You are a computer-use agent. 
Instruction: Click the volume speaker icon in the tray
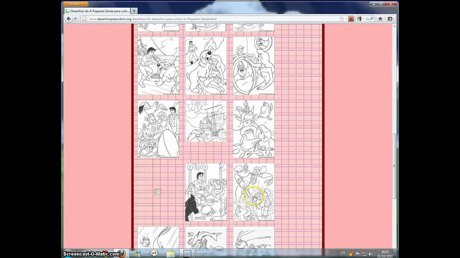(x=371, y=254)
